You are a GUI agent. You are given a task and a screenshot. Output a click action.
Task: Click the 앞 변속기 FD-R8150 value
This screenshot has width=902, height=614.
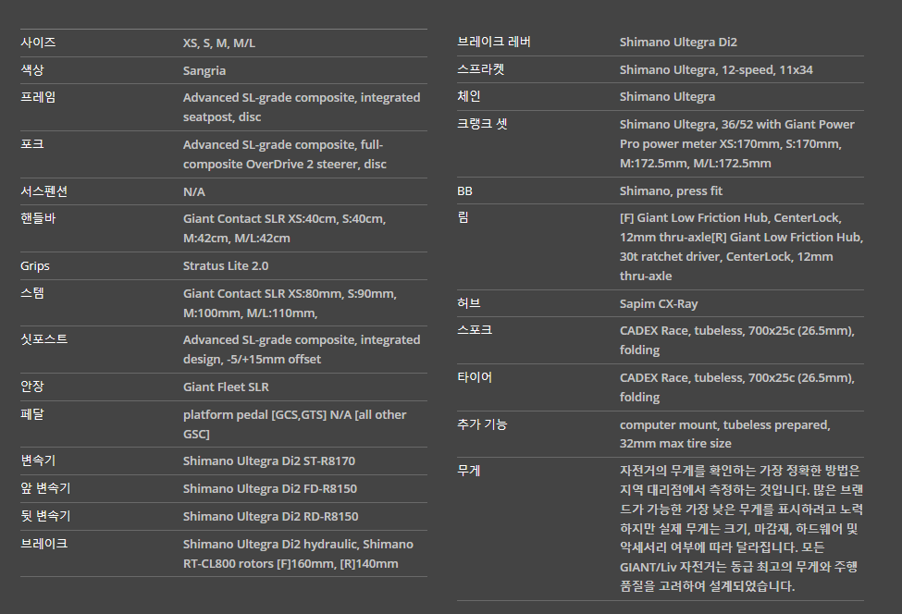click(270, 488)
